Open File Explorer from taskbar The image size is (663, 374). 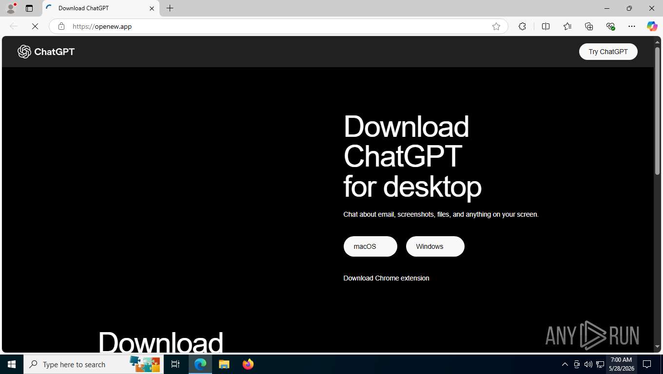pyautogui.click(x=224, y=364)
